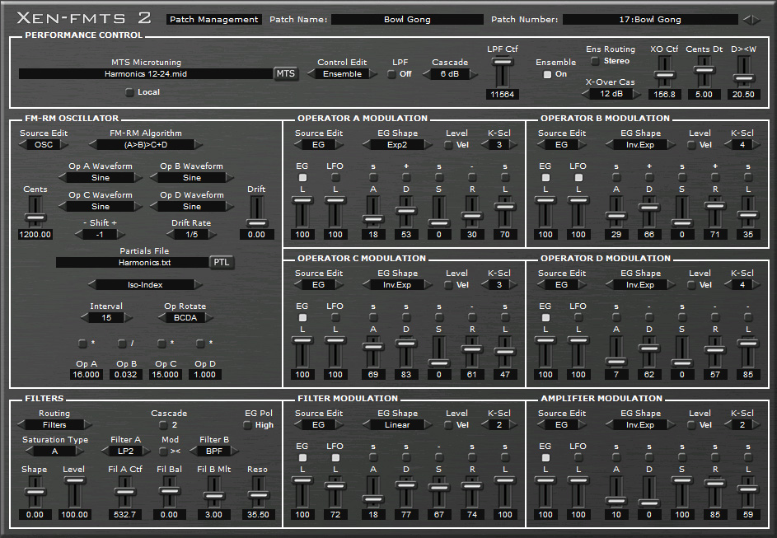
Task: Click right arrow of Oscillator Source Edit OSC
Action: (x=63, y=145)
